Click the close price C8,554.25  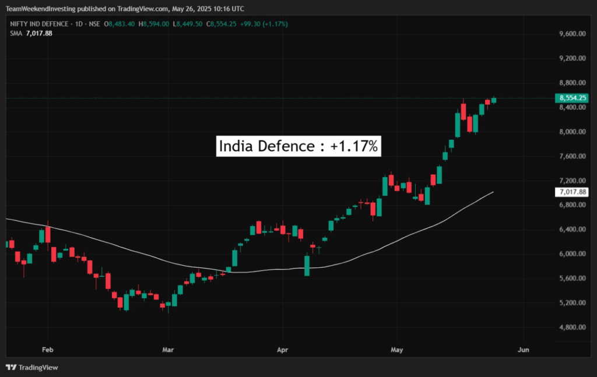[x=221, y=24]
